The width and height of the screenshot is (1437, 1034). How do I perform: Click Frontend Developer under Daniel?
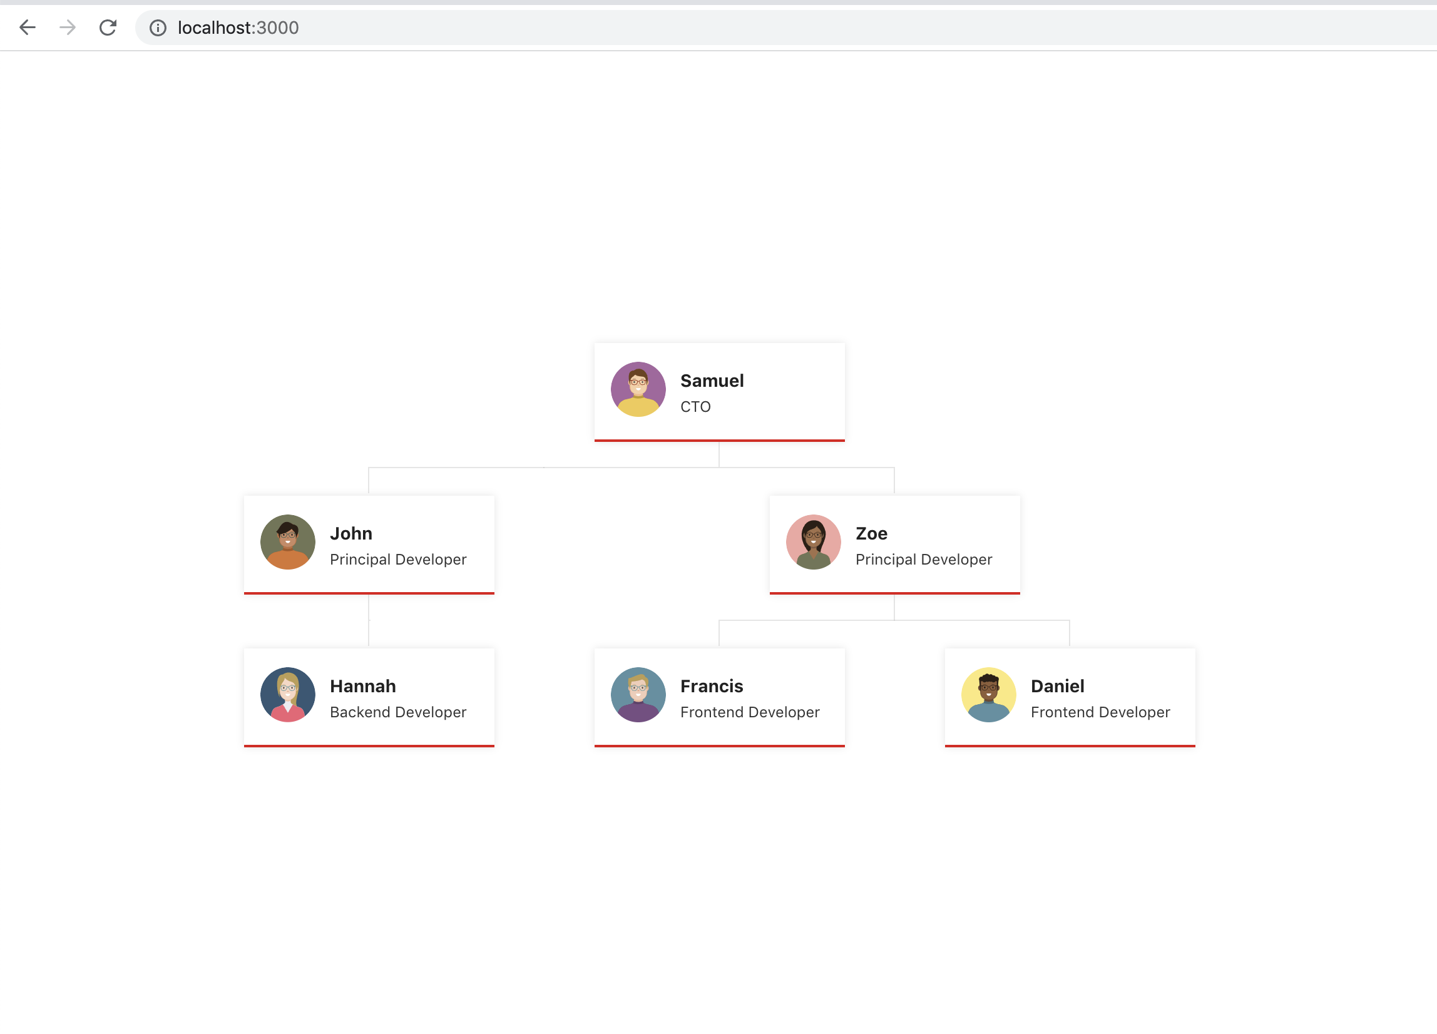pos(1100,712)
